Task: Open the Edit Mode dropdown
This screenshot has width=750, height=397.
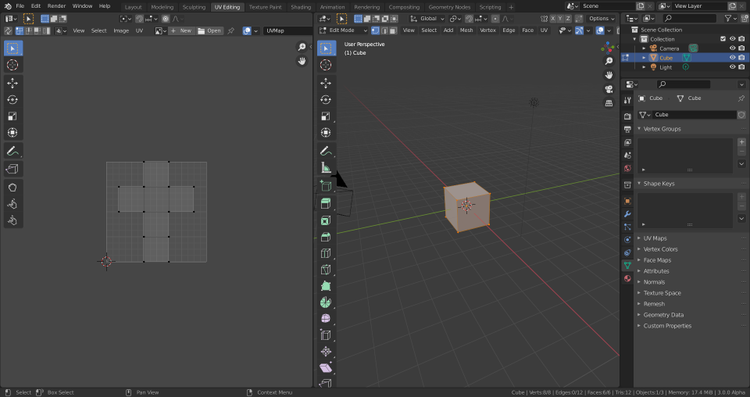Action: pyautogui.click(x=343, y=30)
